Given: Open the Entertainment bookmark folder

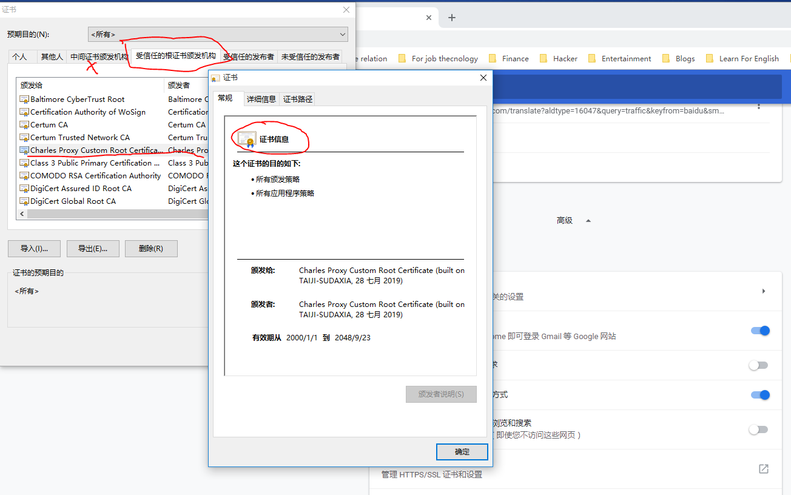Looking at the screenshot, I should [x=619, y=59].
